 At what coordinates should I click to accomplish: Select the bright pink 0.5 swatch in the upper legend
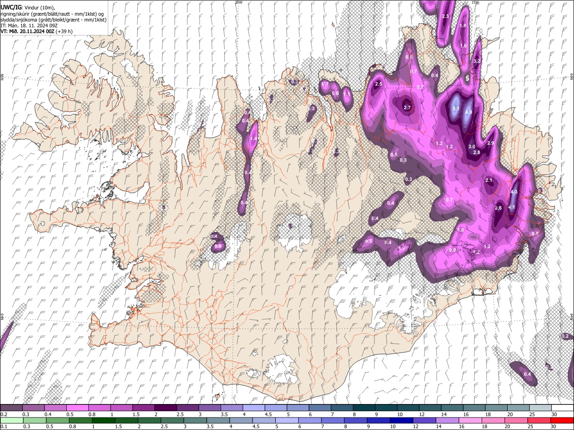78,408
